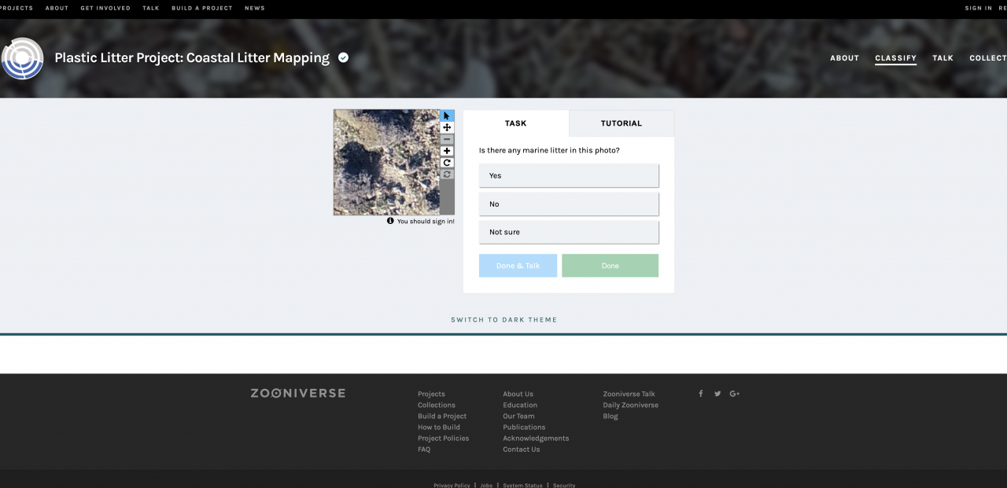Viewport: 1007px width, 488px height.
Task: Submit with the Done button
Action: pos(610,266)
